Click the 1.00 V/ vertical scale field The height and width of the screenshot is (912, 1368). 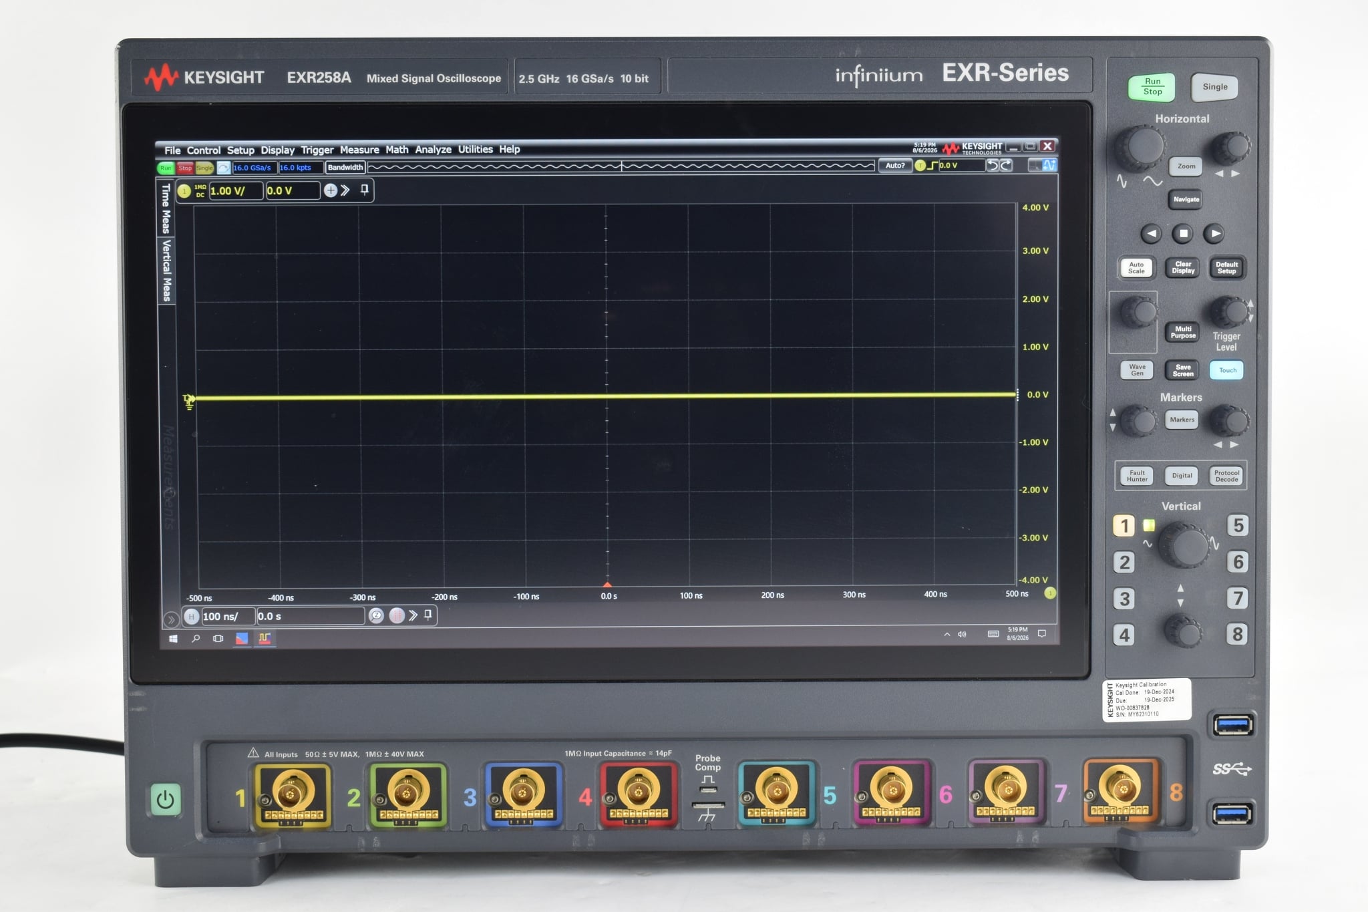click(236, 191)
